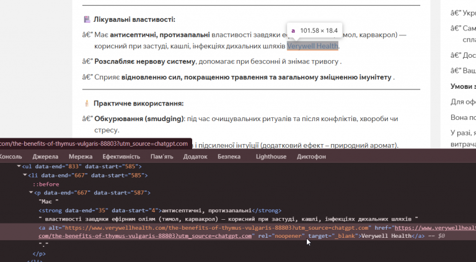The image size is (476, 262).
Task: Open the Verywell Health link in the article
Action: point(312,46)
